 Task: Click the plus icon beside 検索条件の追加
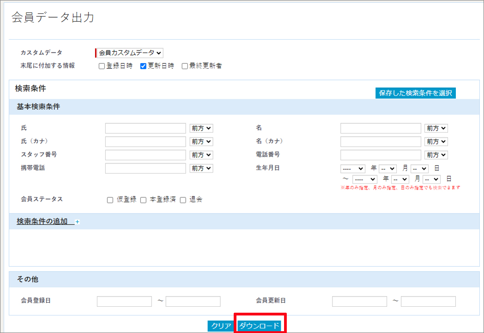tap(78, 222)
